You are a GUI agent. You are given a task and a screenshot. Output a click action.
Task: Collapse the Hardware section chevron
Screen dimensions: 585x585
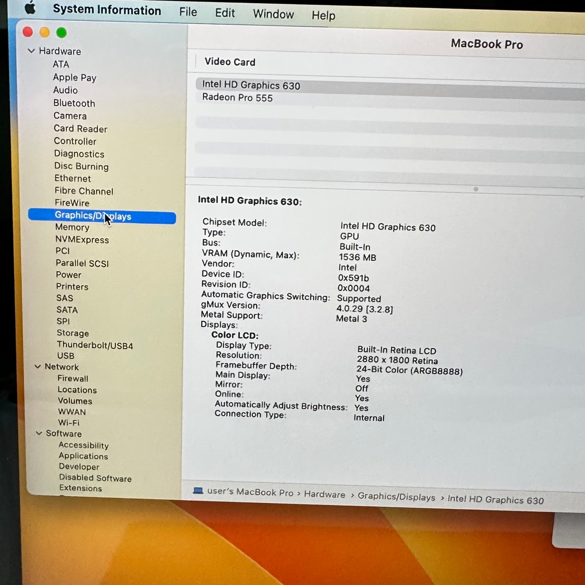pyautogui.click(x=31, y=51)
